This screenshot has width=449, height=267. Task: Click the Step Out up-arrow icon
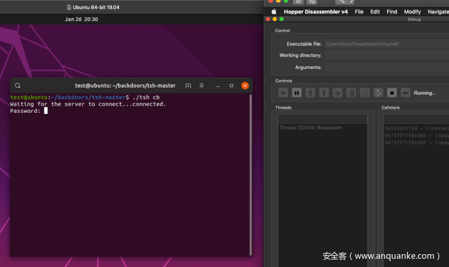pos(324,93)
